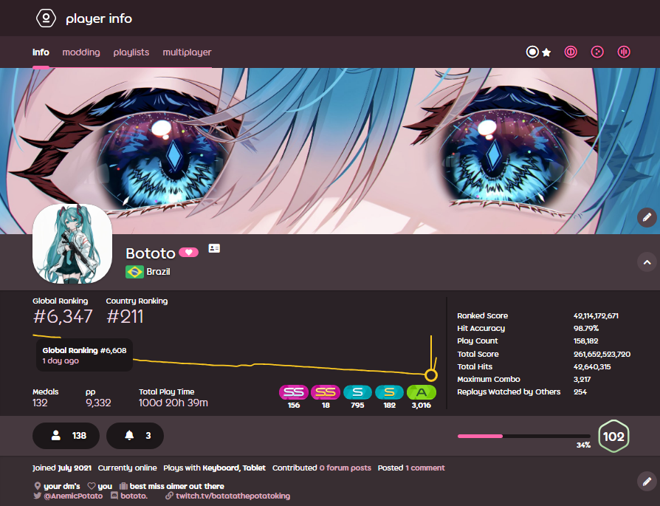Click the Medals count 132

(40, 403)
